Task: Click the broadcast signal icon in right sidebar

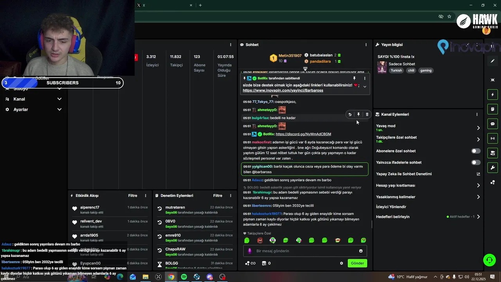Action: pos(493,138)
